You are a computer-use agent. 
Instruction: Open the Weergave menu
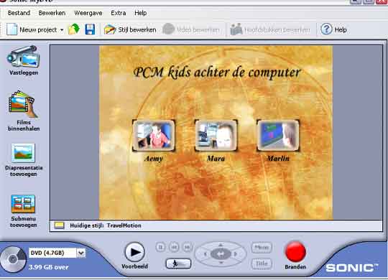(88, 13)
